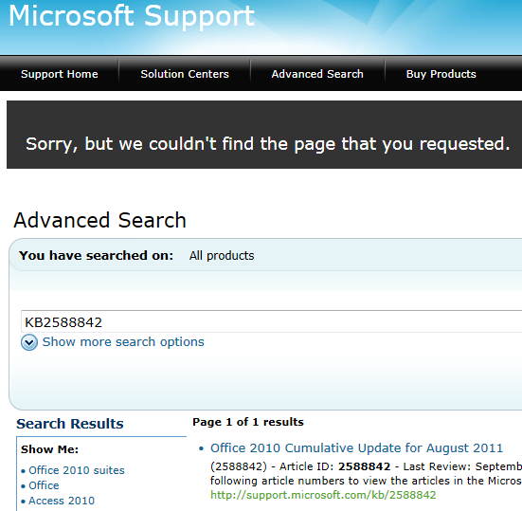The height and width of the screenshot is (511, 522).
Task: Open Office 2010 Cumulative Update for August 2011
Action: click(x=356, y=448)
